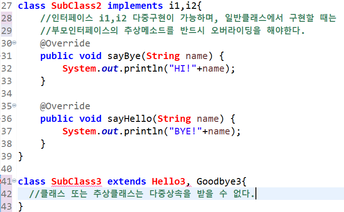
Task: Click the class name Hello3
Action: (x=168, y=181)
